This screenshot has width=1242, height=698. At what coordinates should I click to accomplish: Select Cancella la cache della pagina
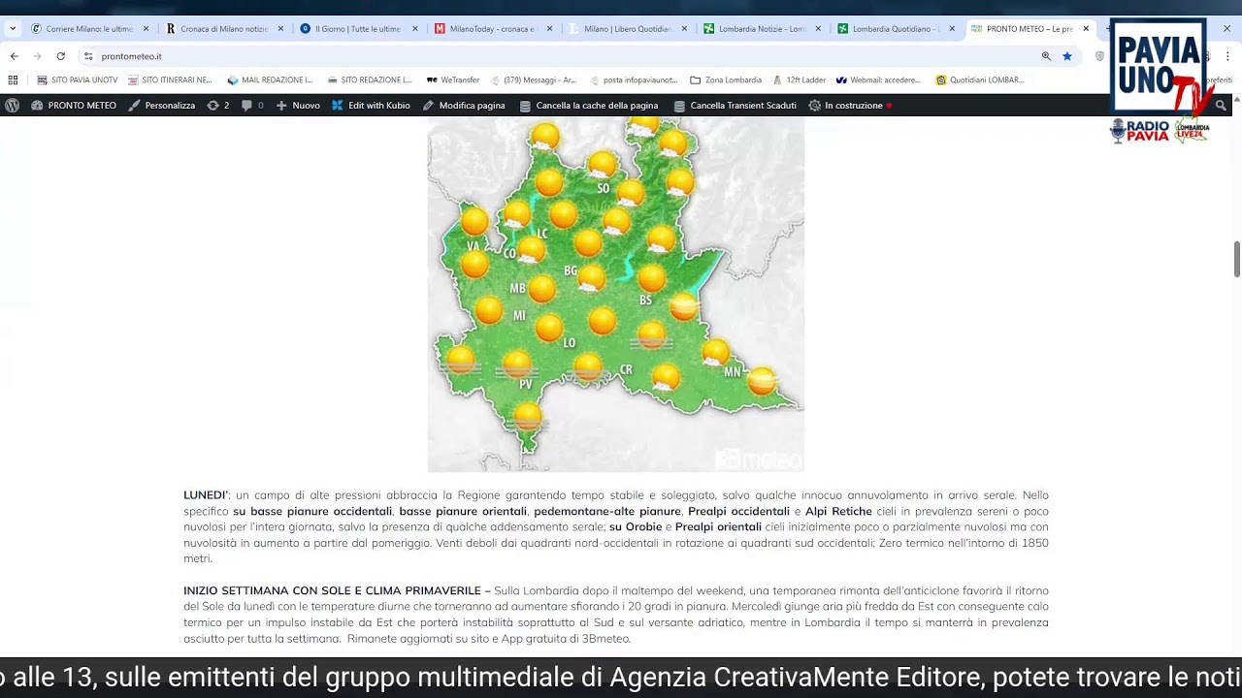click(x=589, y=105)
